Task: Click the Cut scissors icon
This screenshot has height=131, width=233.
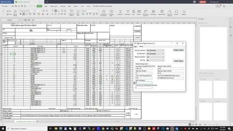Action: (8, 11)
